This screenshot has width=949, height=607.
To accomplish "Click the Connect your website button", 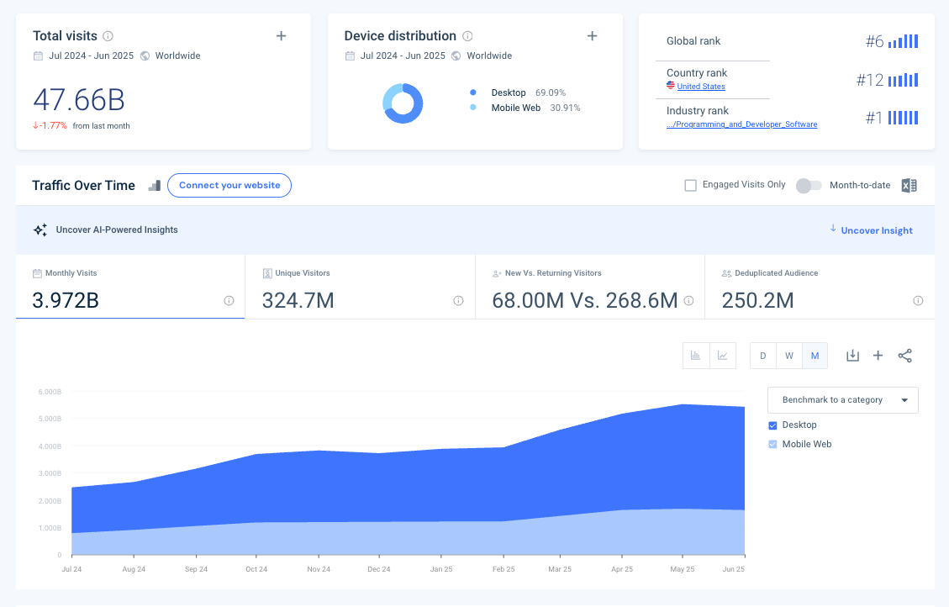I will [x=229, y=185].
